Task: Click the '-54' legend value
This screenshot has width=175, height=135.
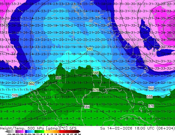Action: [9, 134]
